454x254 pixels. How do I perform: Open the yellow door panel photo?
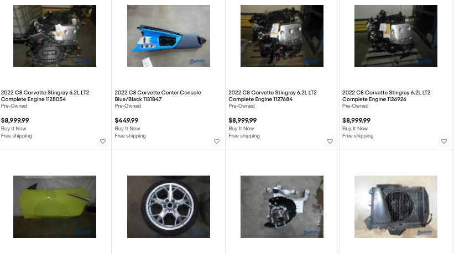55,207
